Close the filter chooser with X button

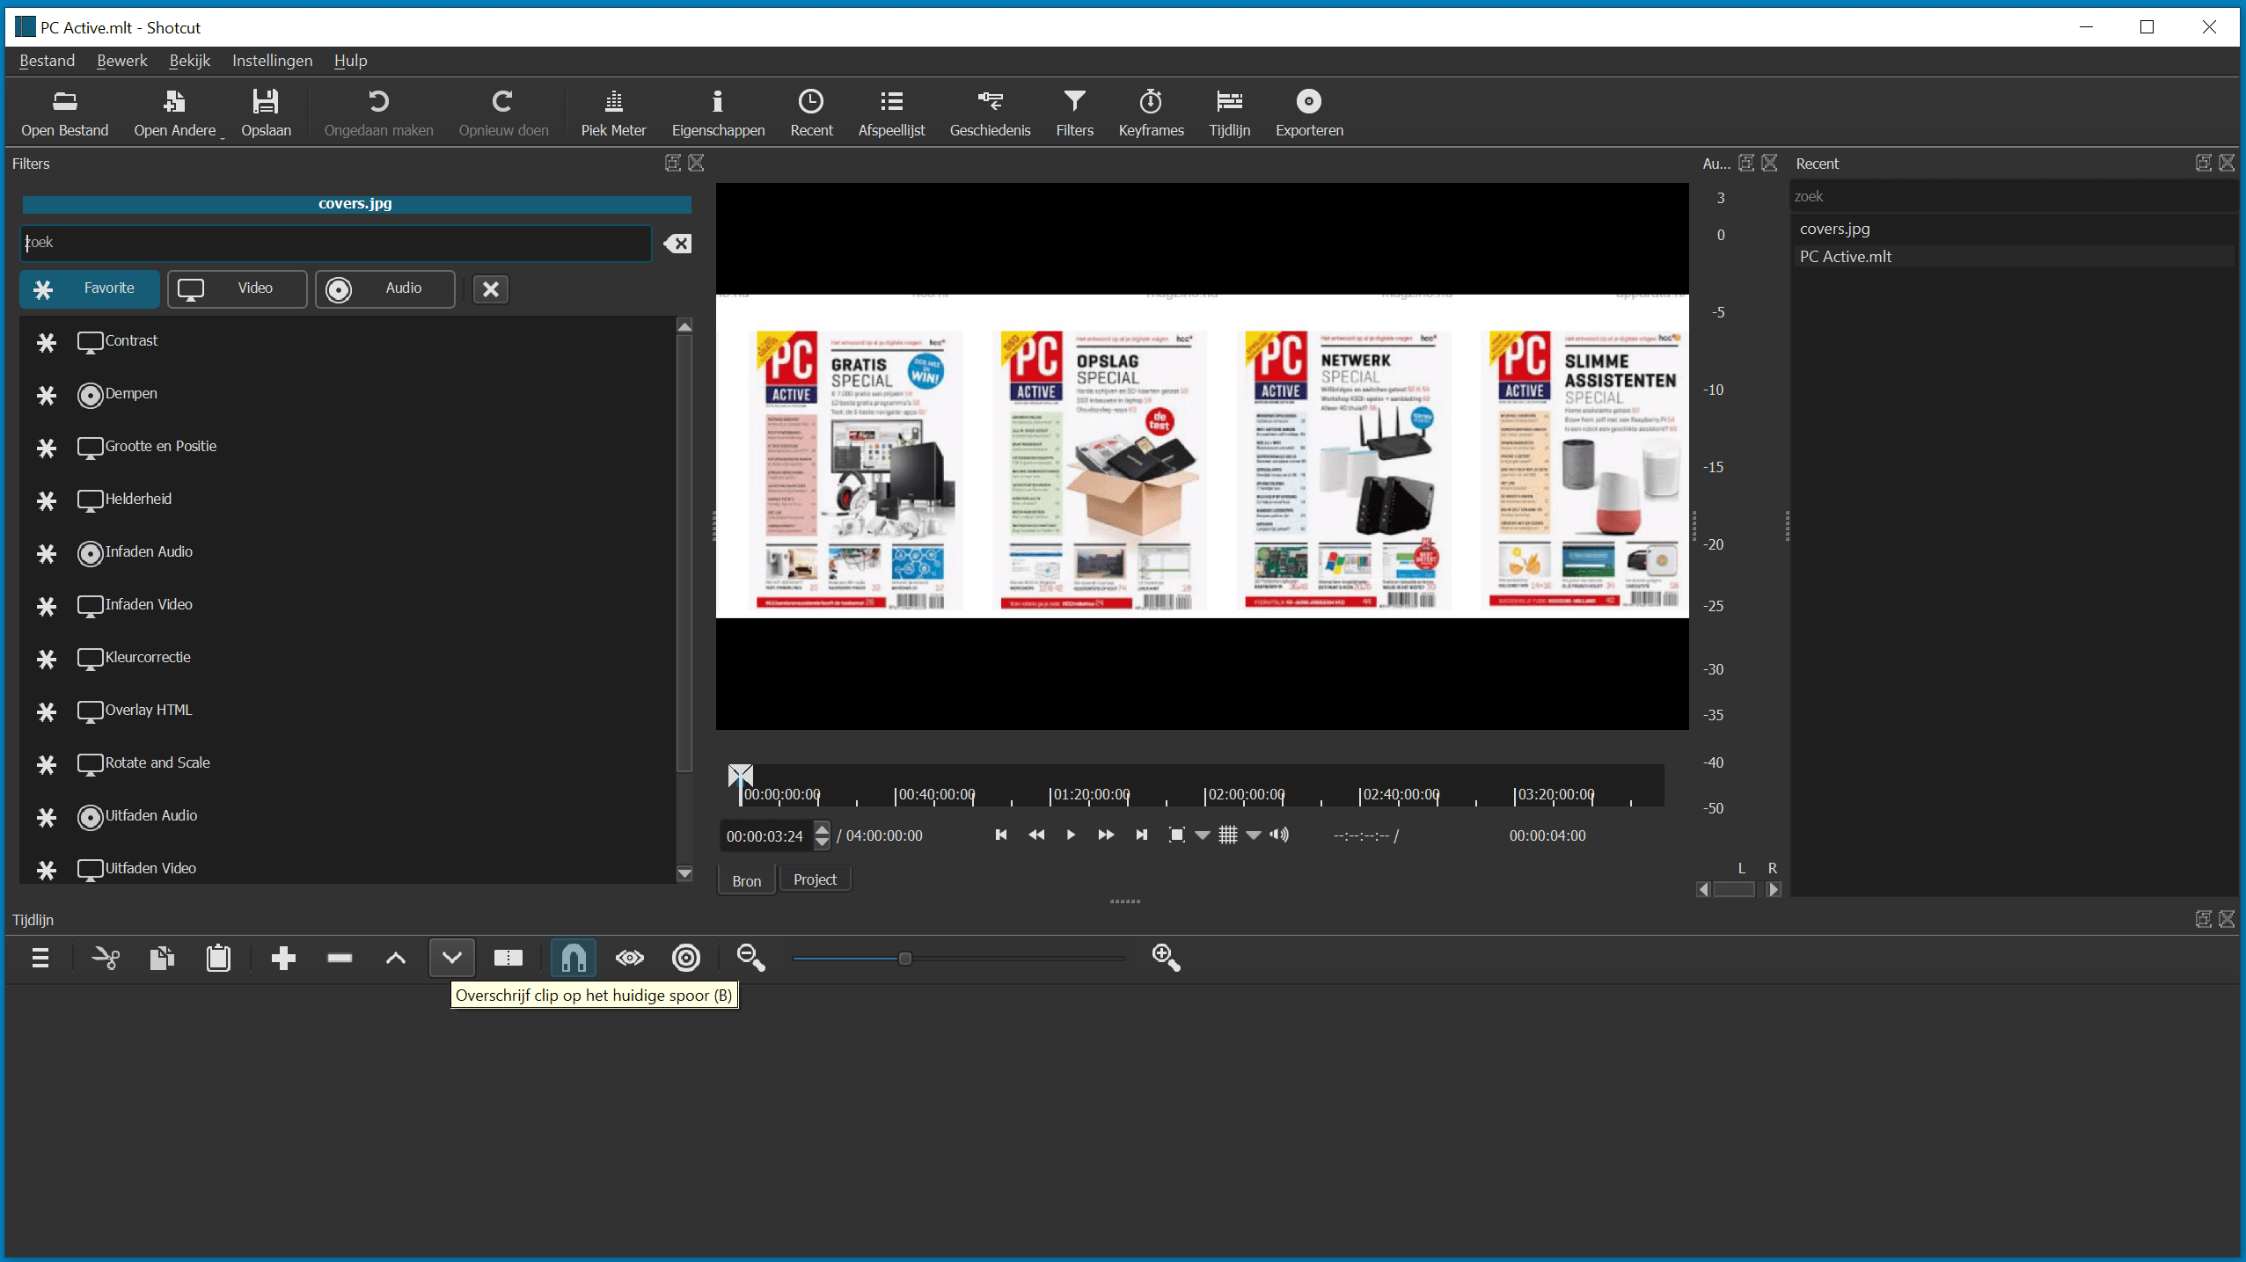[x=491, y=288]
